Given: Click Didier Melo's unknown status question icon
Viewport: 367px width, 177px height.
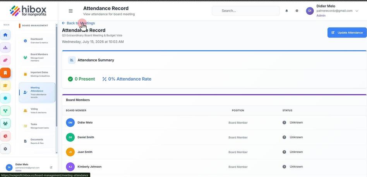Looking at the screenshot, I should pyautogui.click(x=284, y=122).
